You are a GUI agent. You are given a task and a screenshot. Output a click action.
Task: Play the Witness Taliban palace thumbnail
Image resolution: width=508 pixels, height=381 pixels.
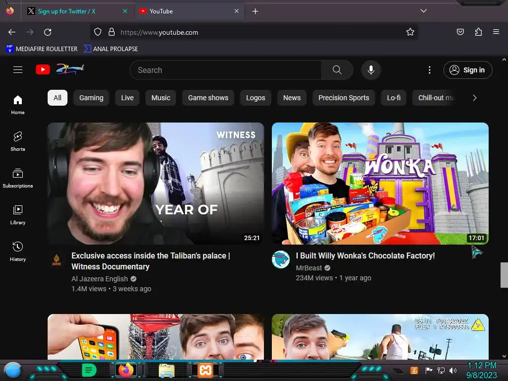156,184
